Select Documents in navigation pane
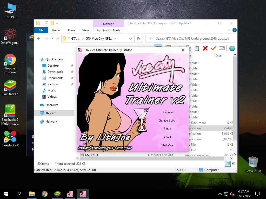 pyautogui.click(x=55, y=78)
